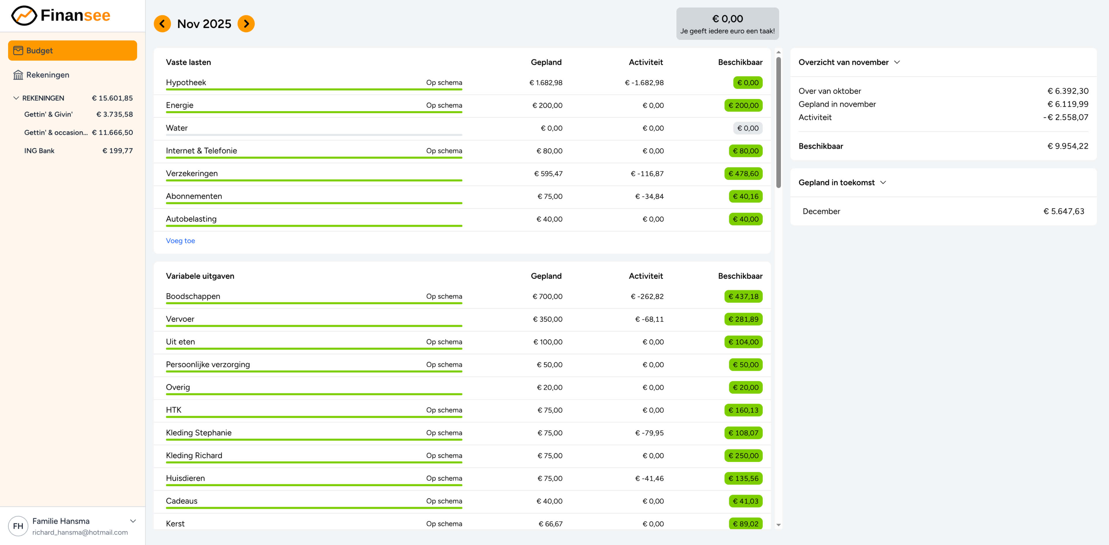Click the Hypotheek green progress bar

point(314,89)
